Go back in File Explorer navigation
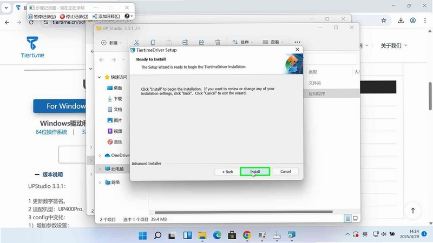The width and height of the screenshot is (433, 243). [x=102, y=60]
